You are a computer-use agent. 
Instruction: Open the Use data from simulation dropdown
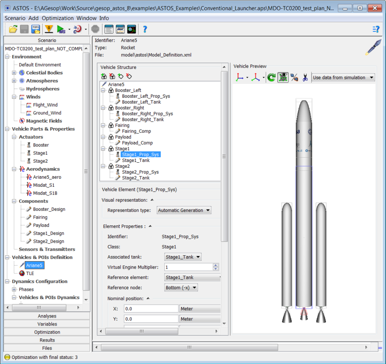[342, 77]
